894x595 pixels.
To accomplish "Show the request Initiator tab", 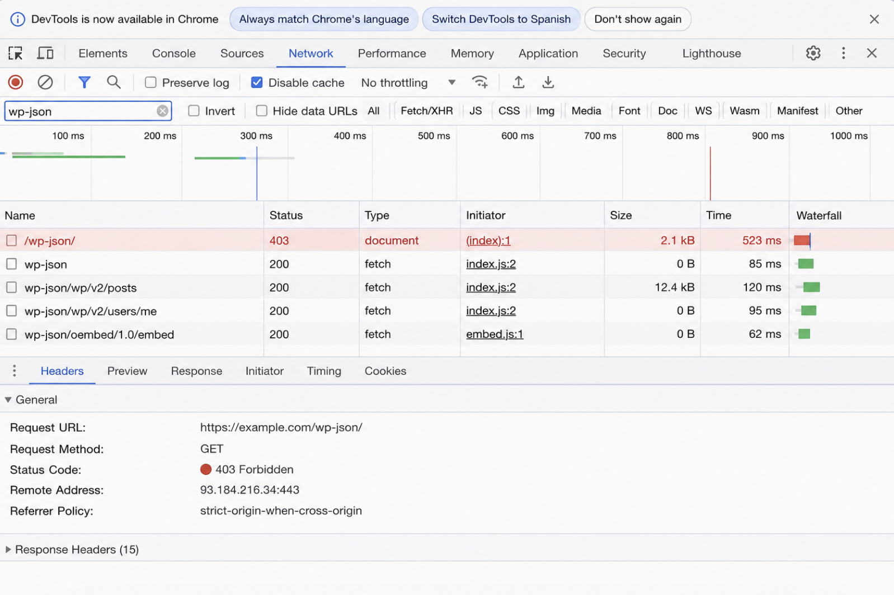I will click(265, 371).
